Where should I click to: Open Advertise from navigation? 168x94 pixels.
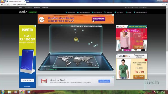click(x=72, y=12)
